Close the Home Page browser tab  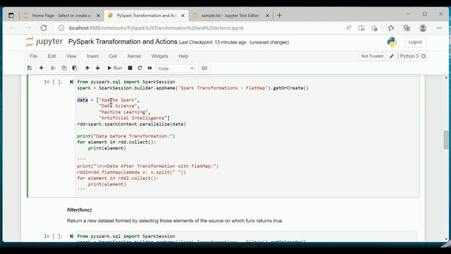coord(98,16)
